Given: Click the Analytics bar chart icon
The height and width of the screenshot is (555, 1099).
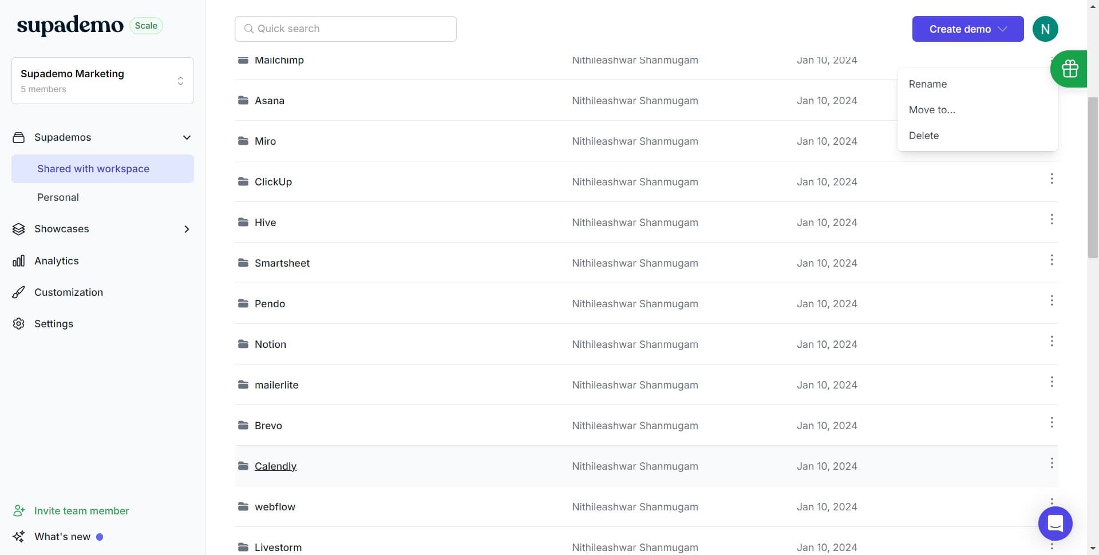Looking at the screenshot, I should click(18, 261).
